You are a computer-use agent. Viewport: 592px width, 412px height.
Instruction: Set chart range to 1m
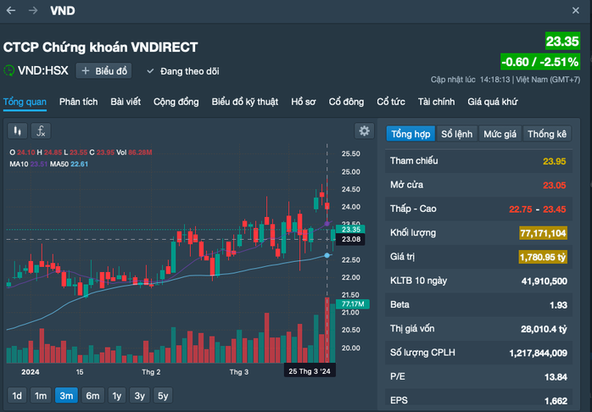point(41,396)
